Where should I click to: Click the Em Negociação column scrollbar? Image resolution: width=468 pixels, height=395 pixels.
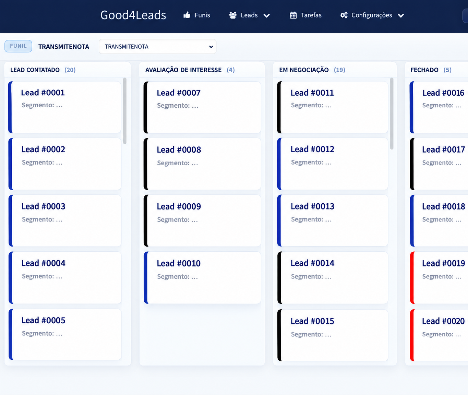tap(392, 113)
